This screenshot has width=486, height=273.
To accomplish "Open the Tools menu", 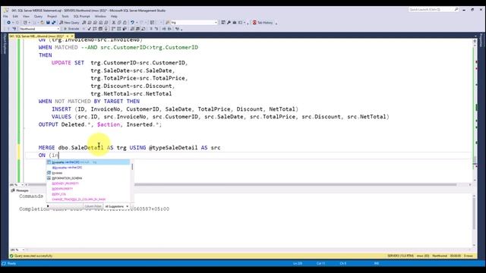I will click(x=65, y=17).
